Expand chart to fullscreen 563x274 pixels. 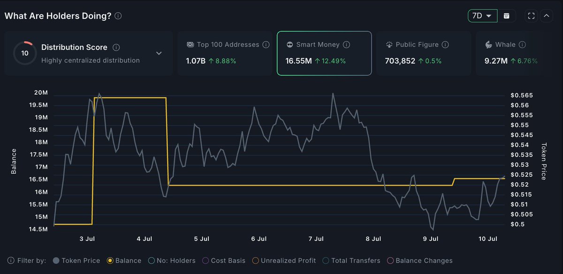tap(532, 15)
